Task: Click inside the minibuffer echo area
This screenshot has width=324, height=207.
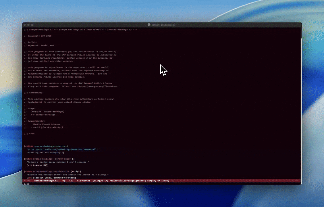Action: tap(86, 184)
